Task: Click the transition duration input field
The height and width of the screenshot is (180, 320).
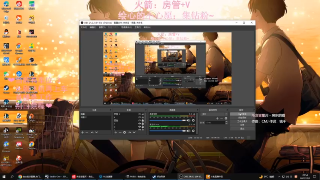Action: 215,122
